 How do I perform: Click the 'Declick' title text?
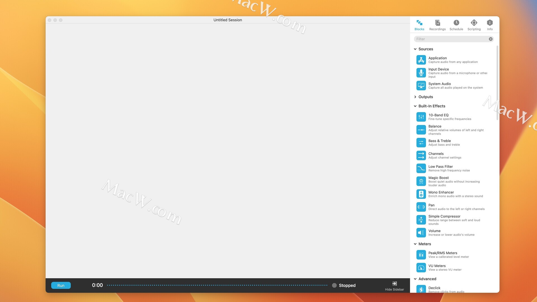pyautogui.click(x=434, y=288)
